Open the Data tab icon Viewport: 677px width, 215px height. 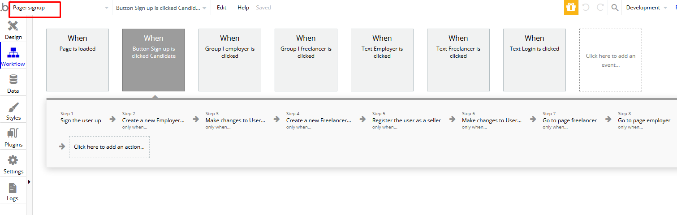click(x=13, y=80)
